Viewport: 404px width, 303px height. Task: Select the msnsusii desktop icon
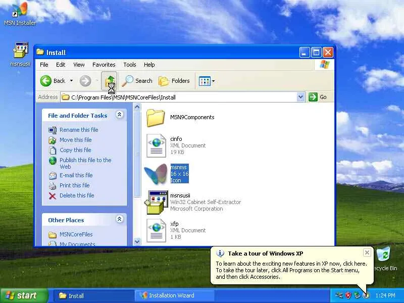20,55
